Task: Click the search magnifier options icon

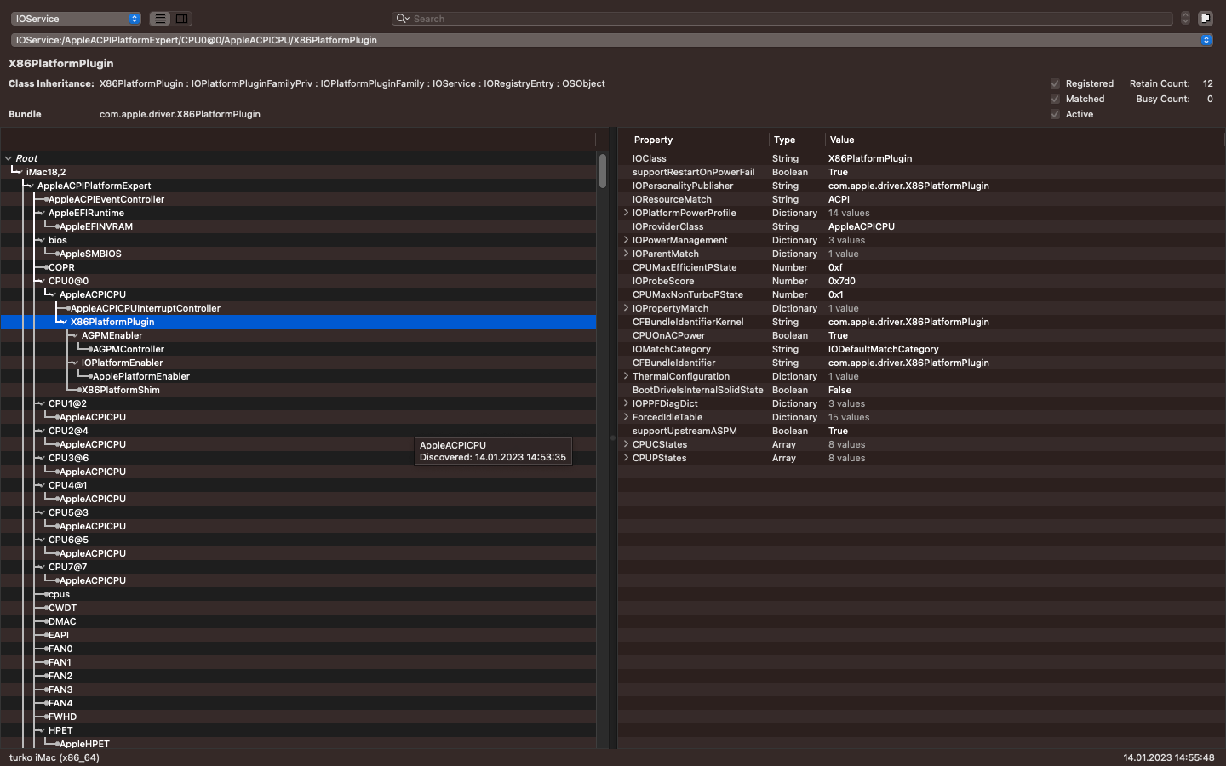Action: click(x=402, y=19)
